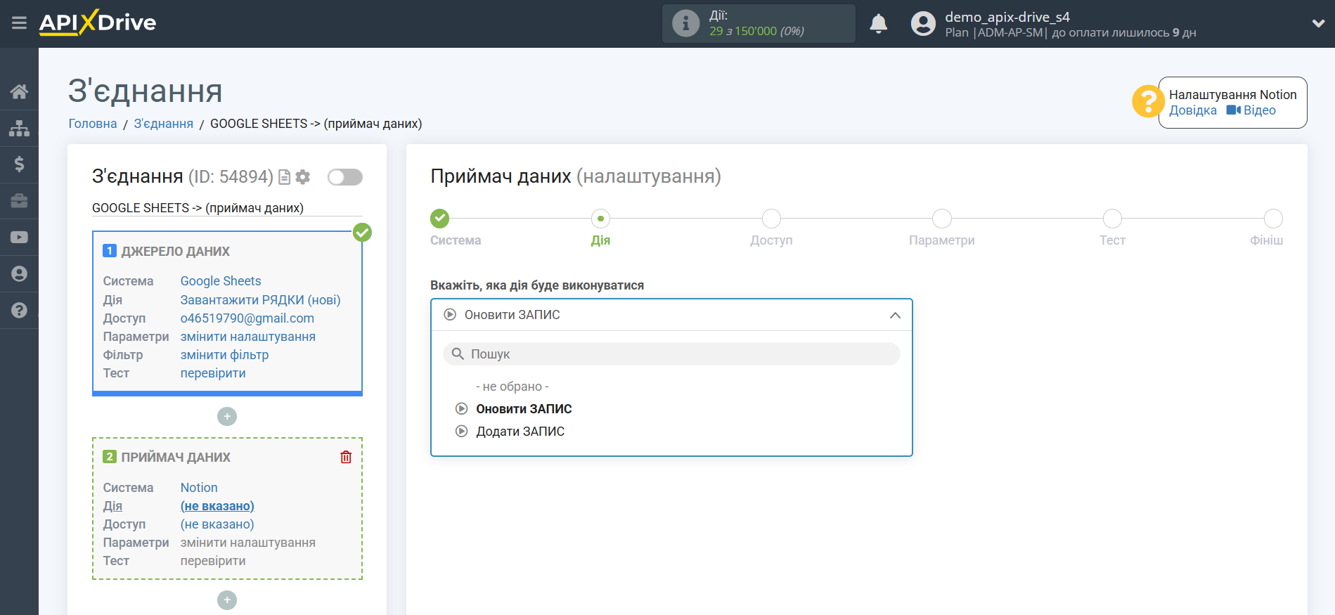
Task: Open connection settings gear icon
Action: click(x=303, y=177)
